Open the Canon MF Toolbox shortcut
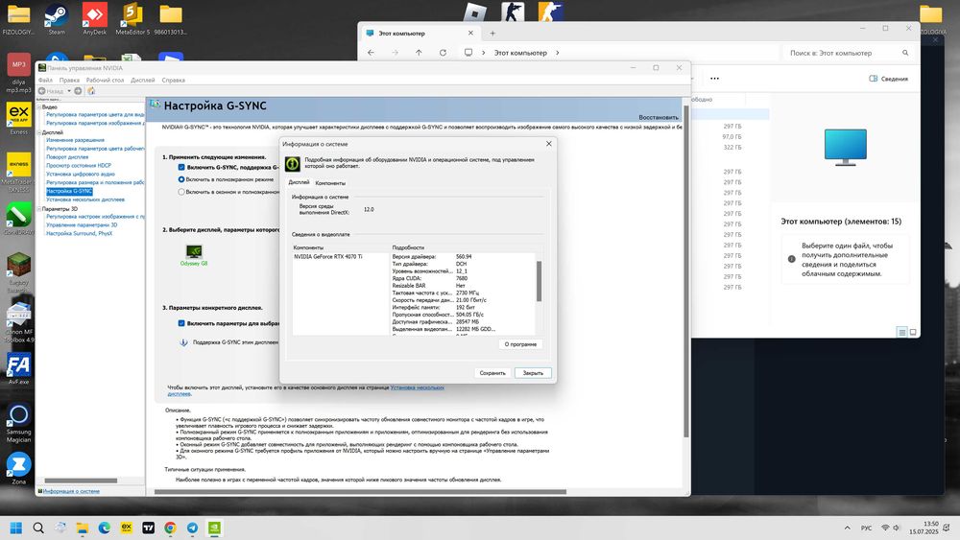The height and width of the screenshot is (540, 960). tap(18, 321)
